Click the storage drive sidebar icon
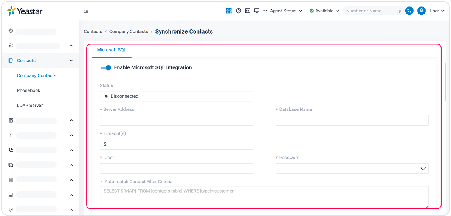451x216 pixels. pyautogui.click(x=11, y=195)
